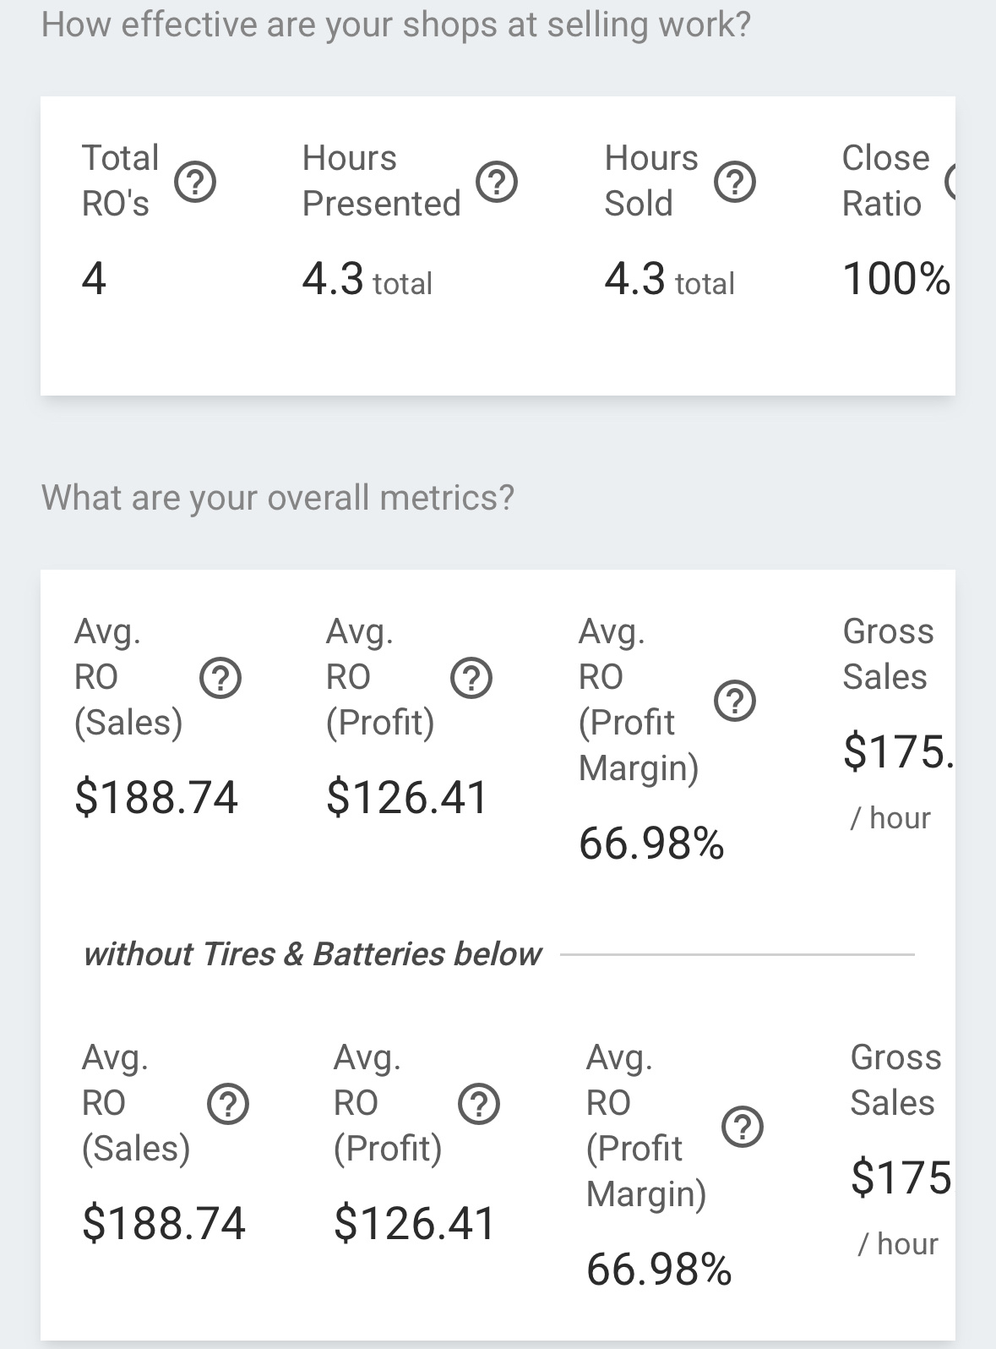996x1349 pixels.
Task: Click the 4.3 total Hours Presented value
Action: pos(367,280)
